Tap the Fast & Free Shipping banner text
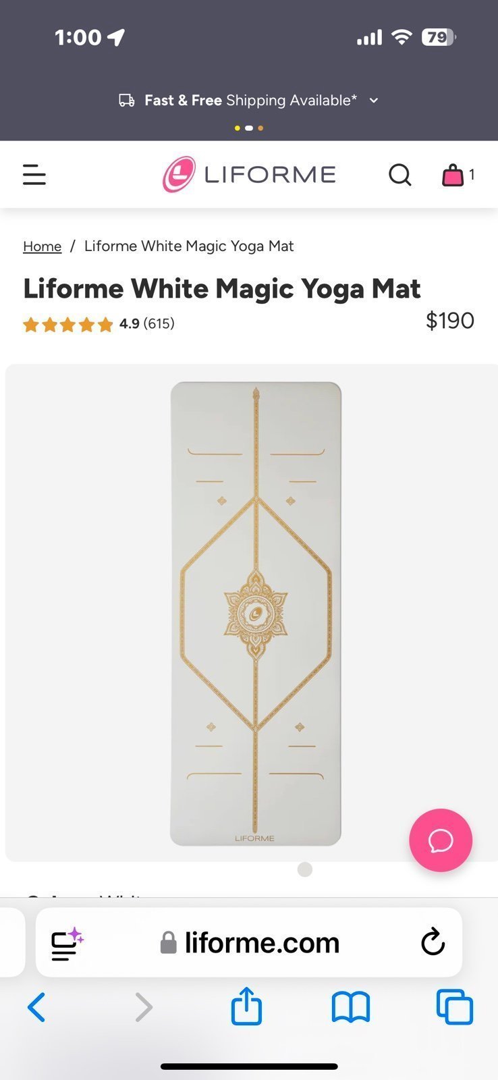The width and height of the screenshot is (498, 1080). pyautogui.click(x=250, y=101)
